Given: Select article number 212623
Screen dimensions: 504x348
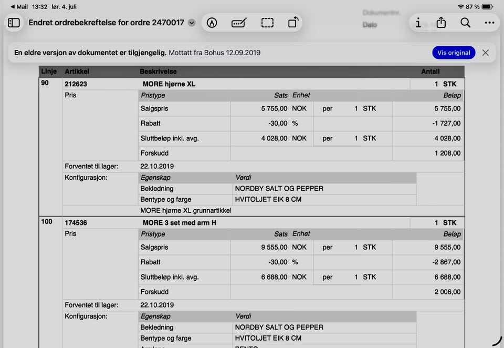Looking at the screenshot, I should (76, 84).
